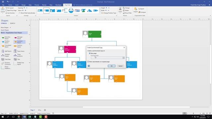
Task: Select the Consultant Notch shape
Action: 6,46
